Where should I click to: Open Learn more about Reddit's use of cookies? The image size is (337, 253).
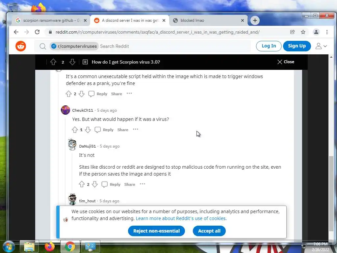click(x=181, y=218)
